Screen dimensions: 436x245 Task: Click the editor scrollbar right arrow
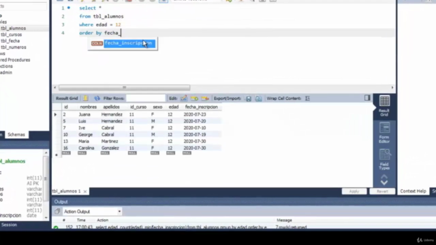tap(392, 88)
